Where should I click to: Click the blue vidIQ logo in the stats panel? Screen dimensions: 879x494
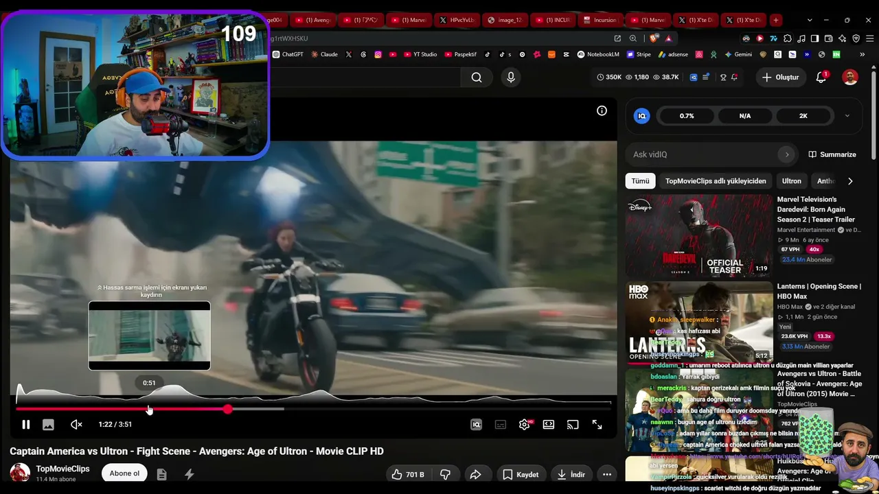pyautogui.click(x=641, y=116)
